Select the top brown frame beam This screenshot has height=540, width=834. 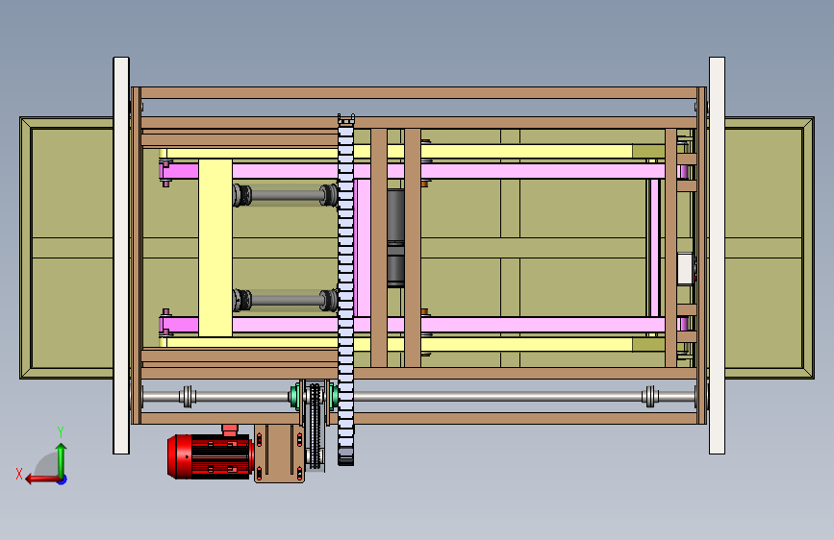point(419,93)
